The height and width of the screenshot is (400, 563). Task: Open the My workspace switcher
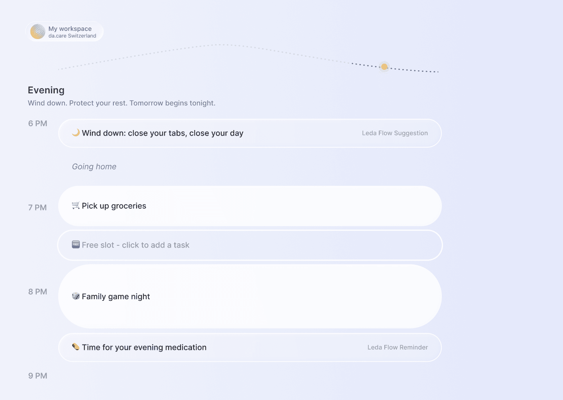pos(65,32)
